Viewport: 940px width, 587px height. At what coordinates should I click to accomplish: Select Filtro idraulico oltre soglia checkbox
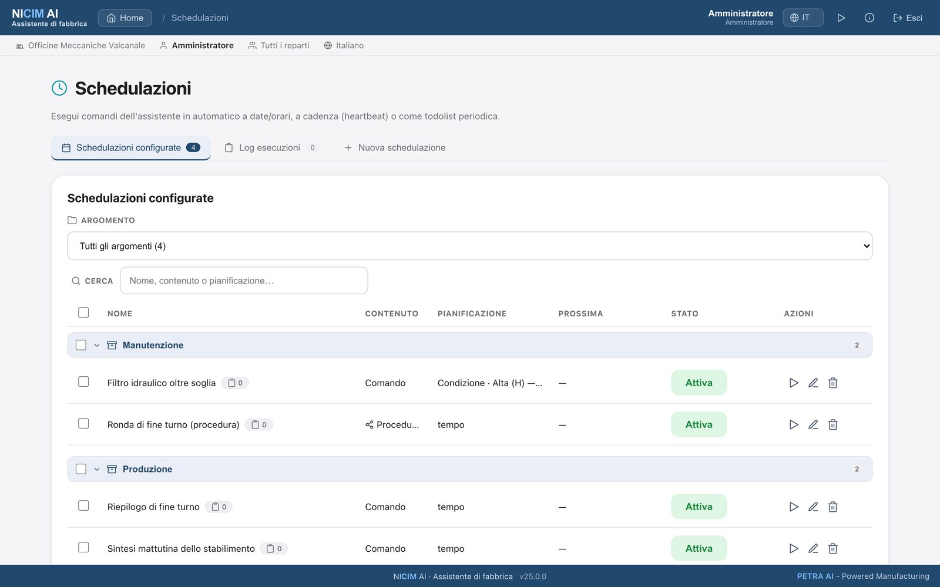pyautogui.click(x=83, y=382)
